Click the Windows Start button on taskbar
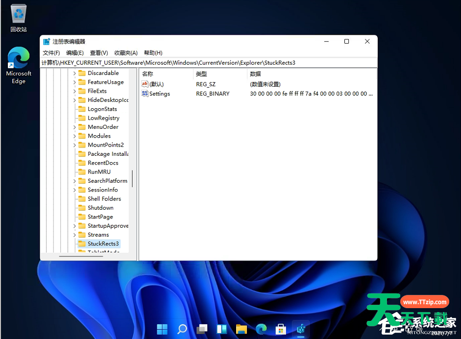This screenshot has height=339, width=461. point(162,329)
